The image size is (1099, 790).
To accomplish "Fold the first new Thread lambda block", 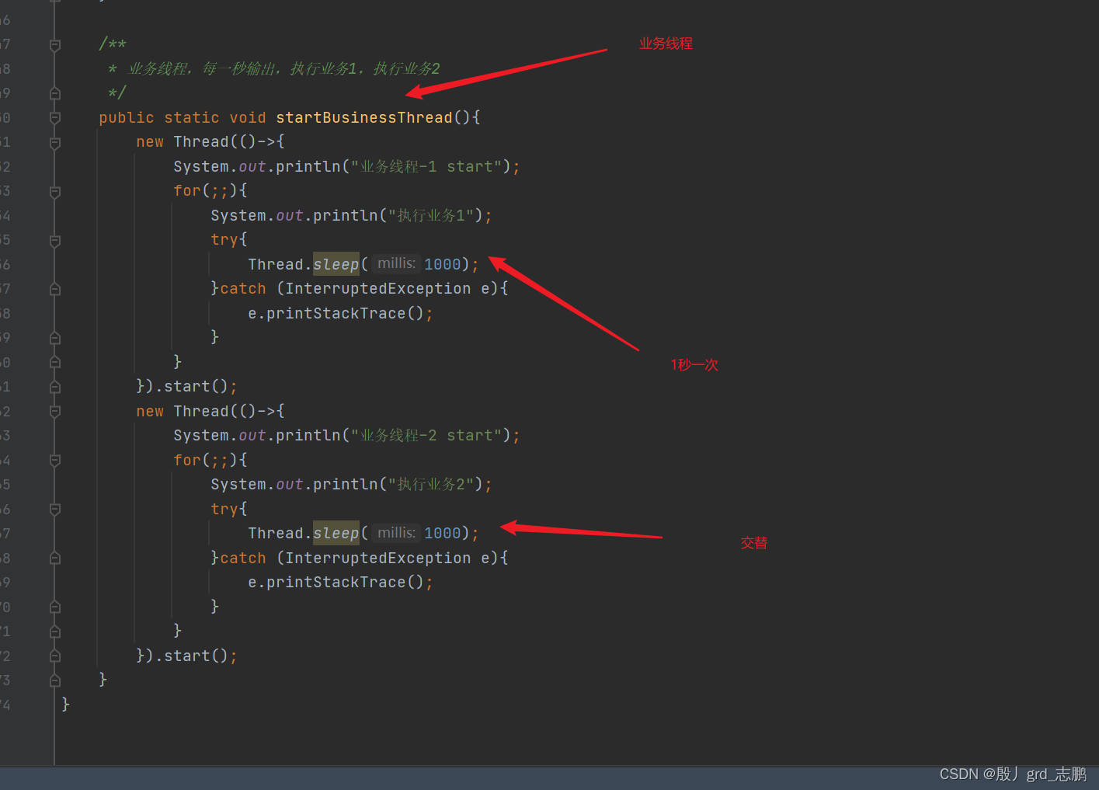I will point(55,143).
